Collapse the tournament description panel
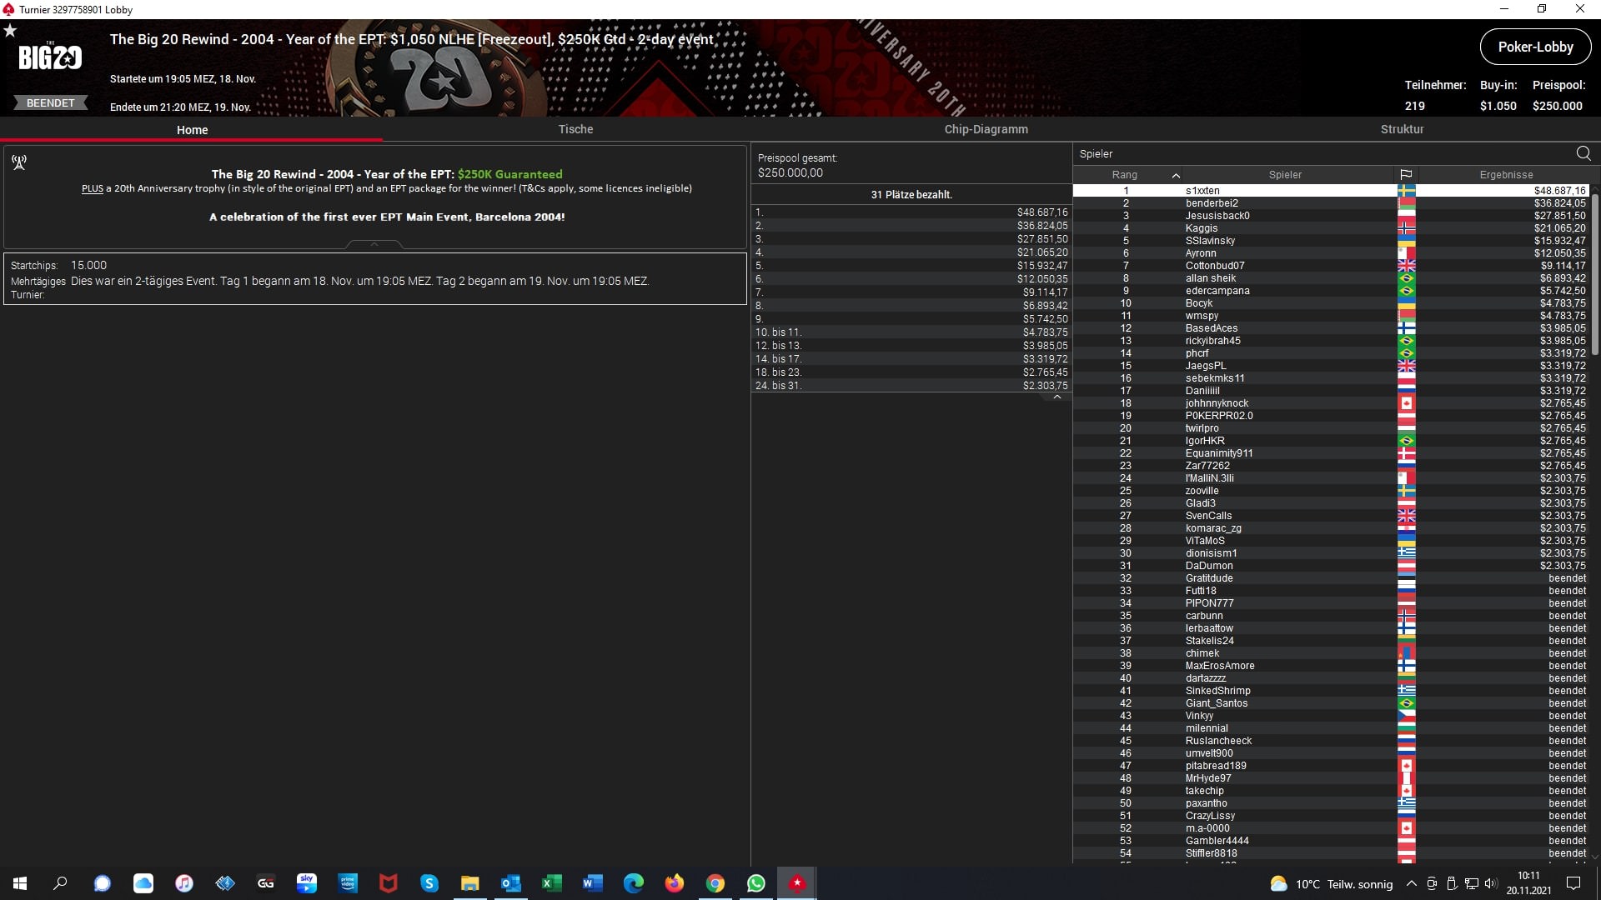 tap(374, 244)
